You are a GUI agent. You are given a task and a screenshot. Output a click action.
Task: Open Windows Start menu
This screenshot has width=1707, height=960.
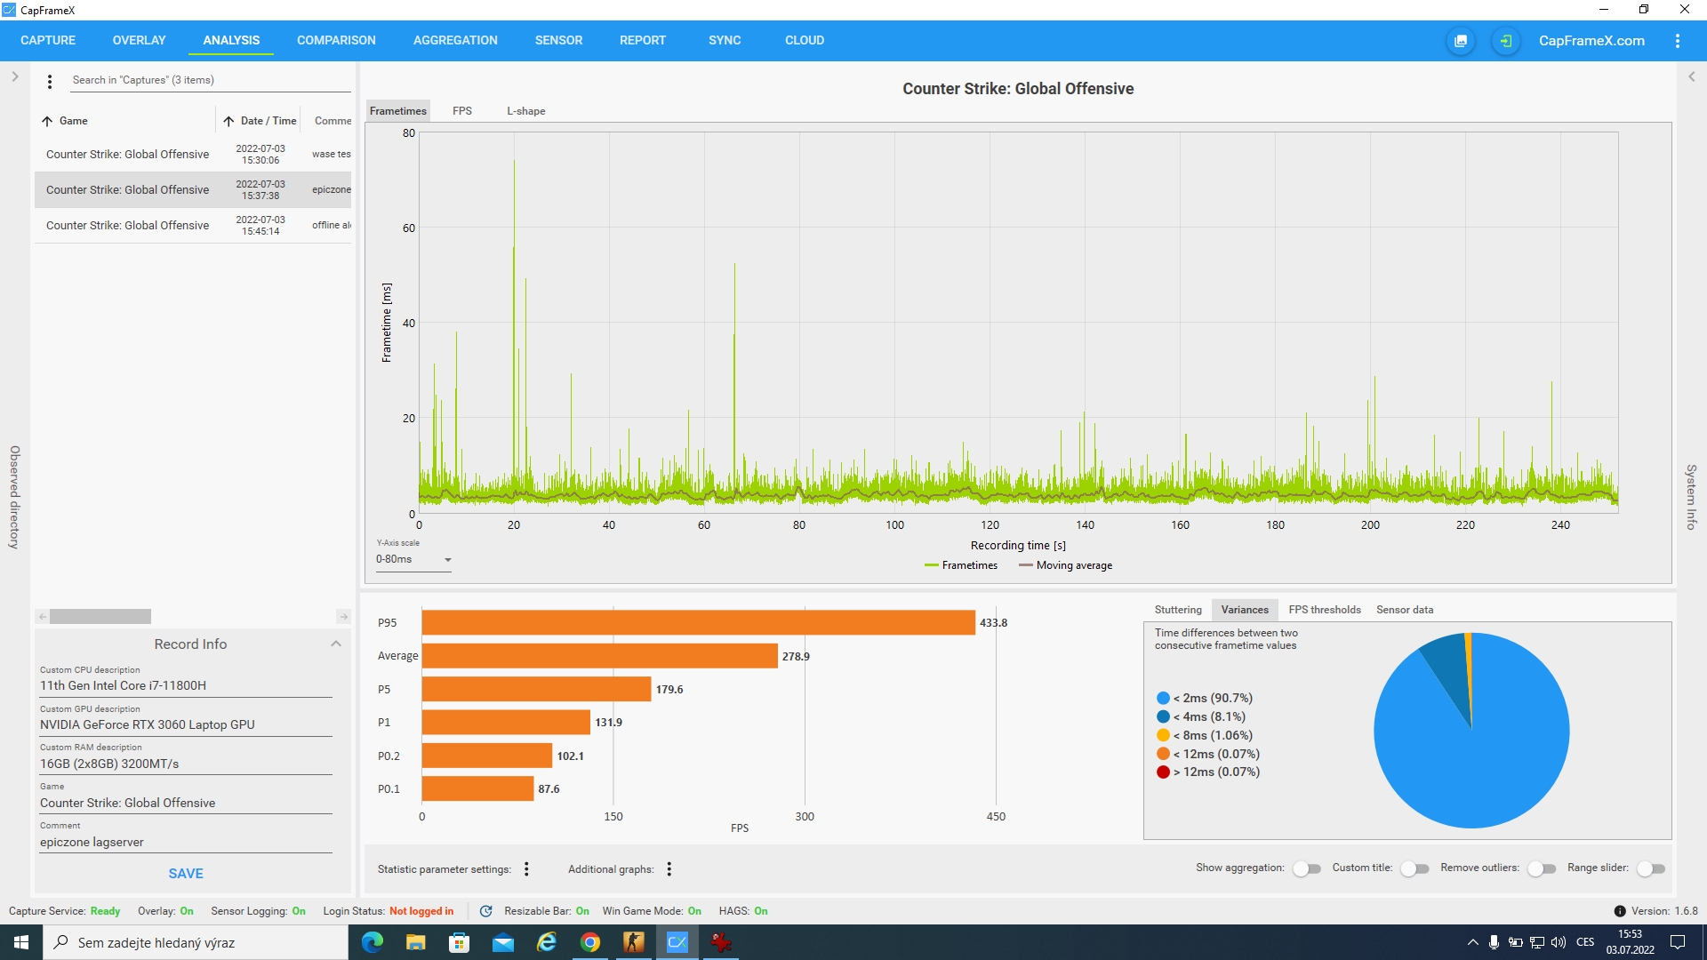point(21,942)
